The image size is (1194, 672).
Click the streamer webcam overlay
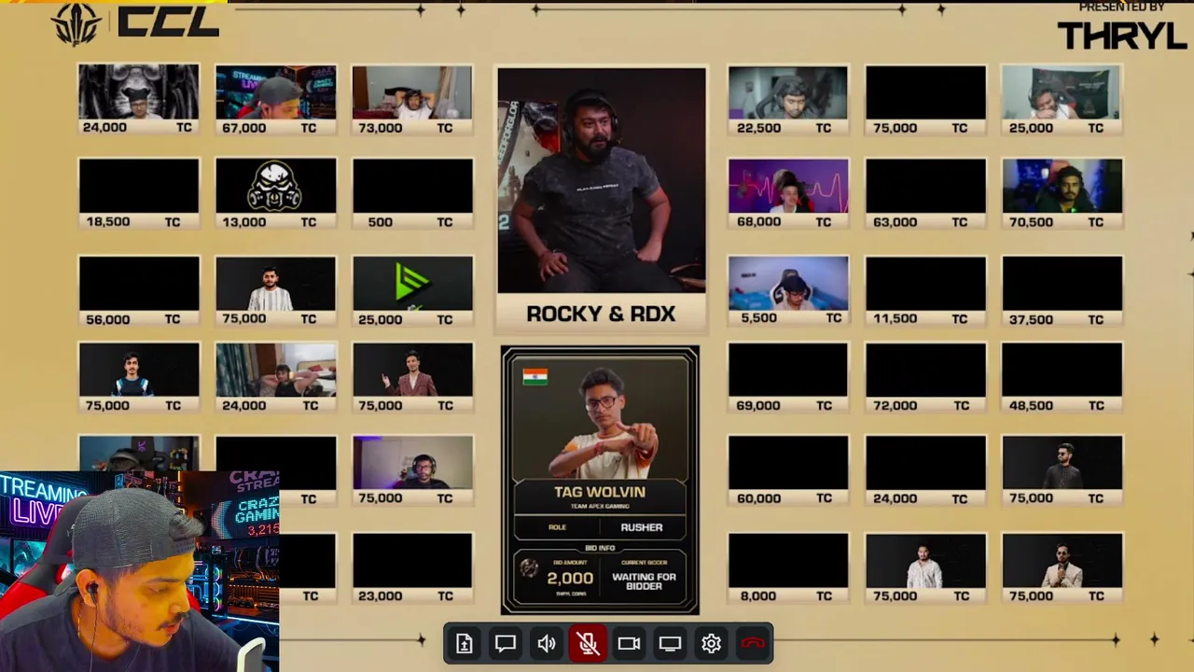click(140, 571)
